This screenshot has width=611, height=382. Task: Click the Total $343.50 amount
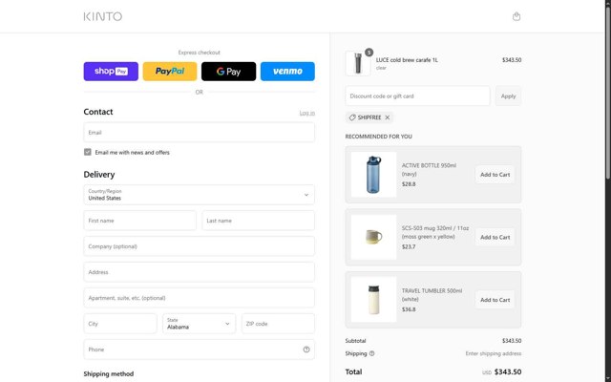(x=508, y=371)
